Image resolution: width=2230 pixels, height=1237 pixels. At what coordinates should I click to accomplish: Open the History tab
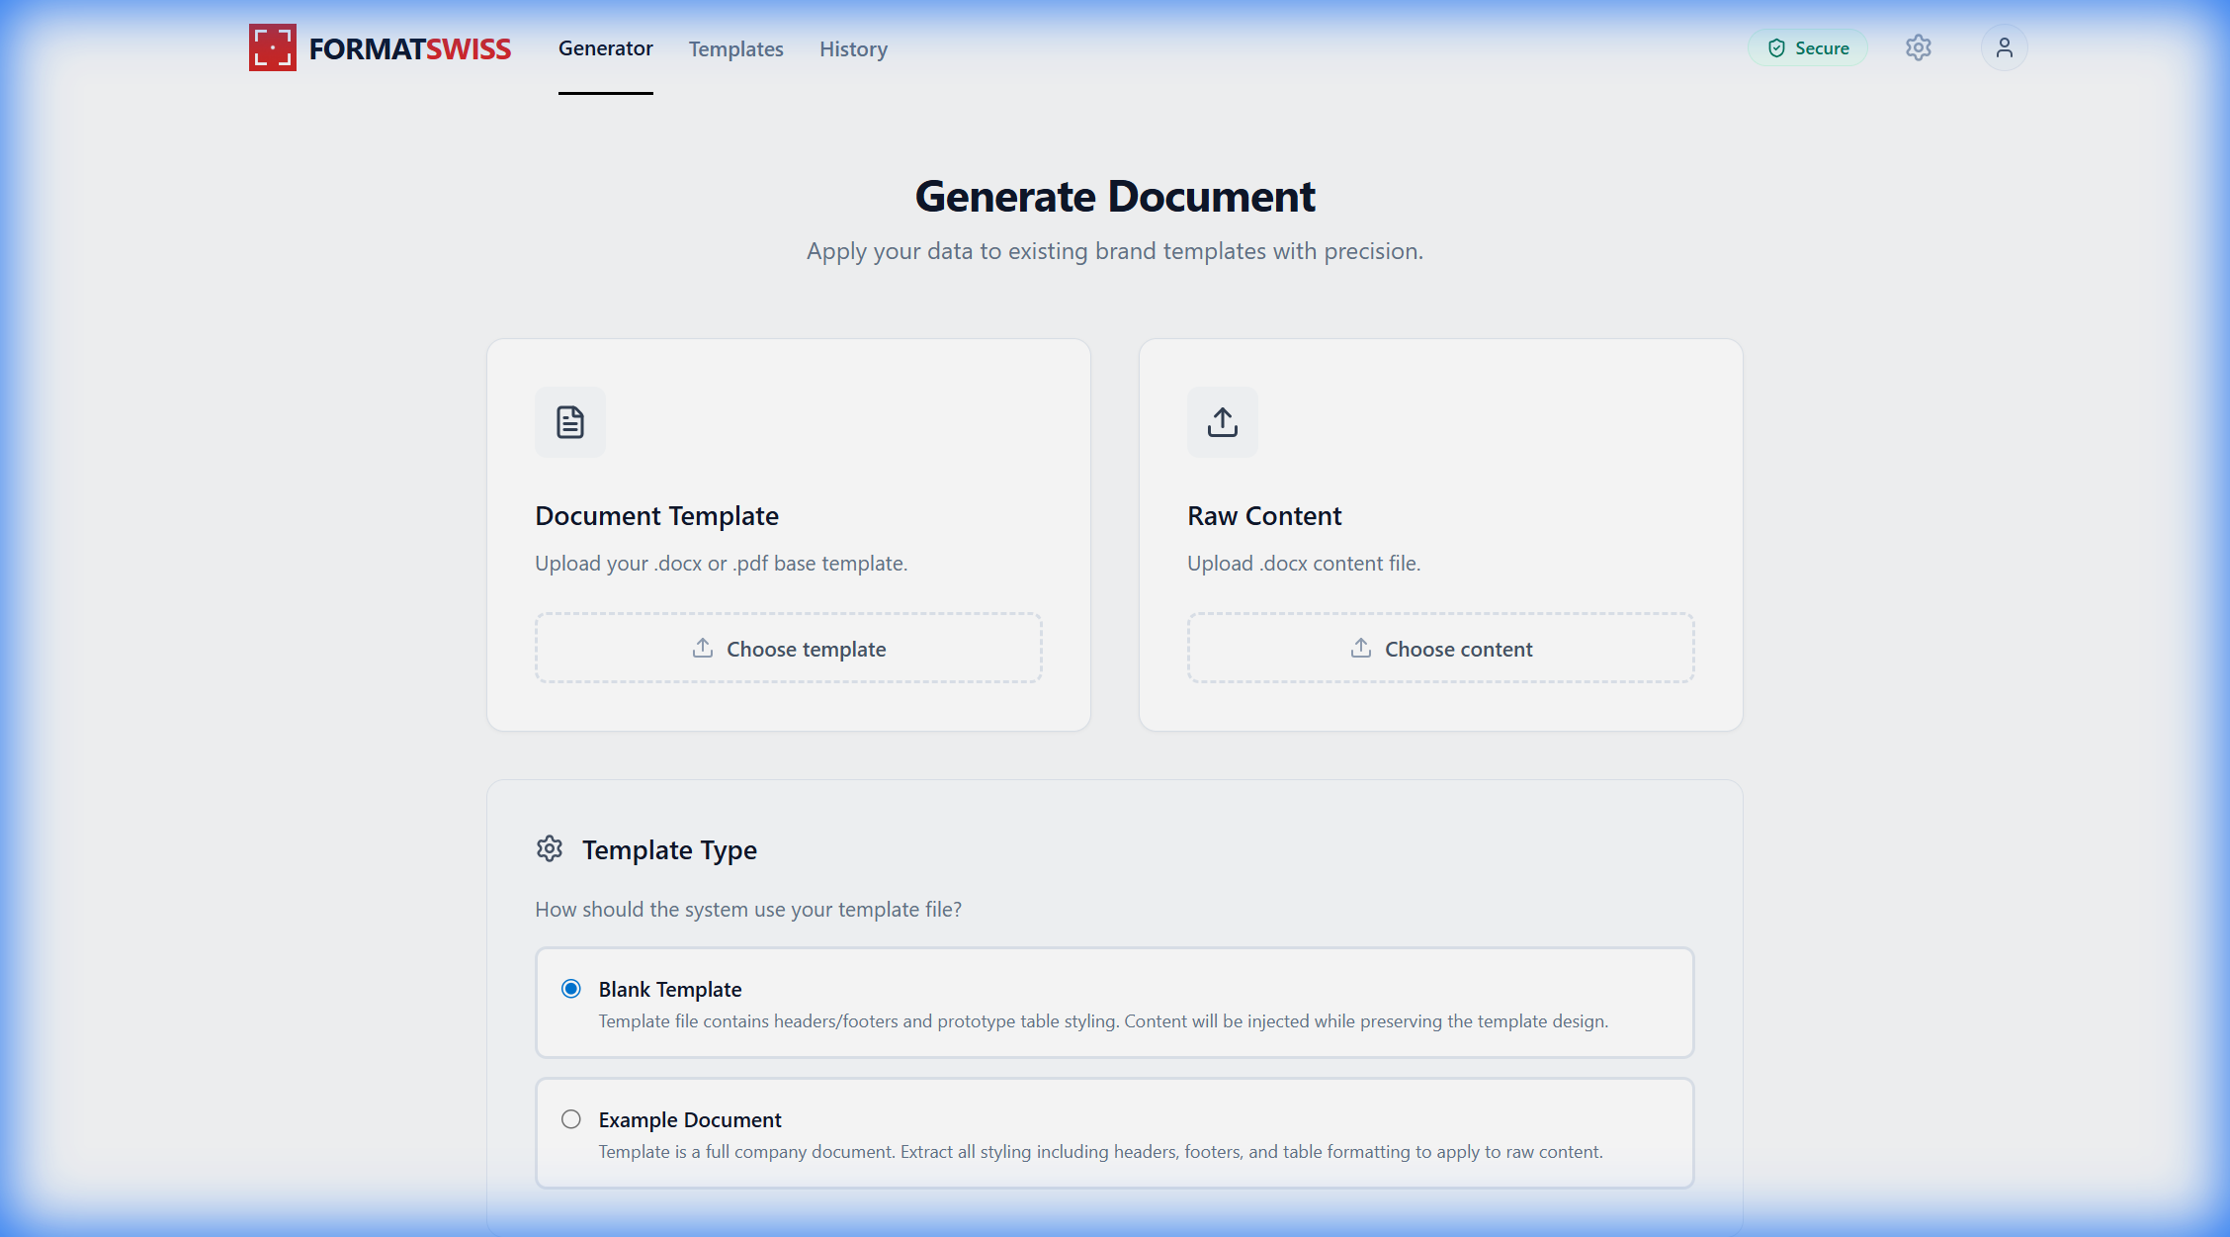coord(852,48)
